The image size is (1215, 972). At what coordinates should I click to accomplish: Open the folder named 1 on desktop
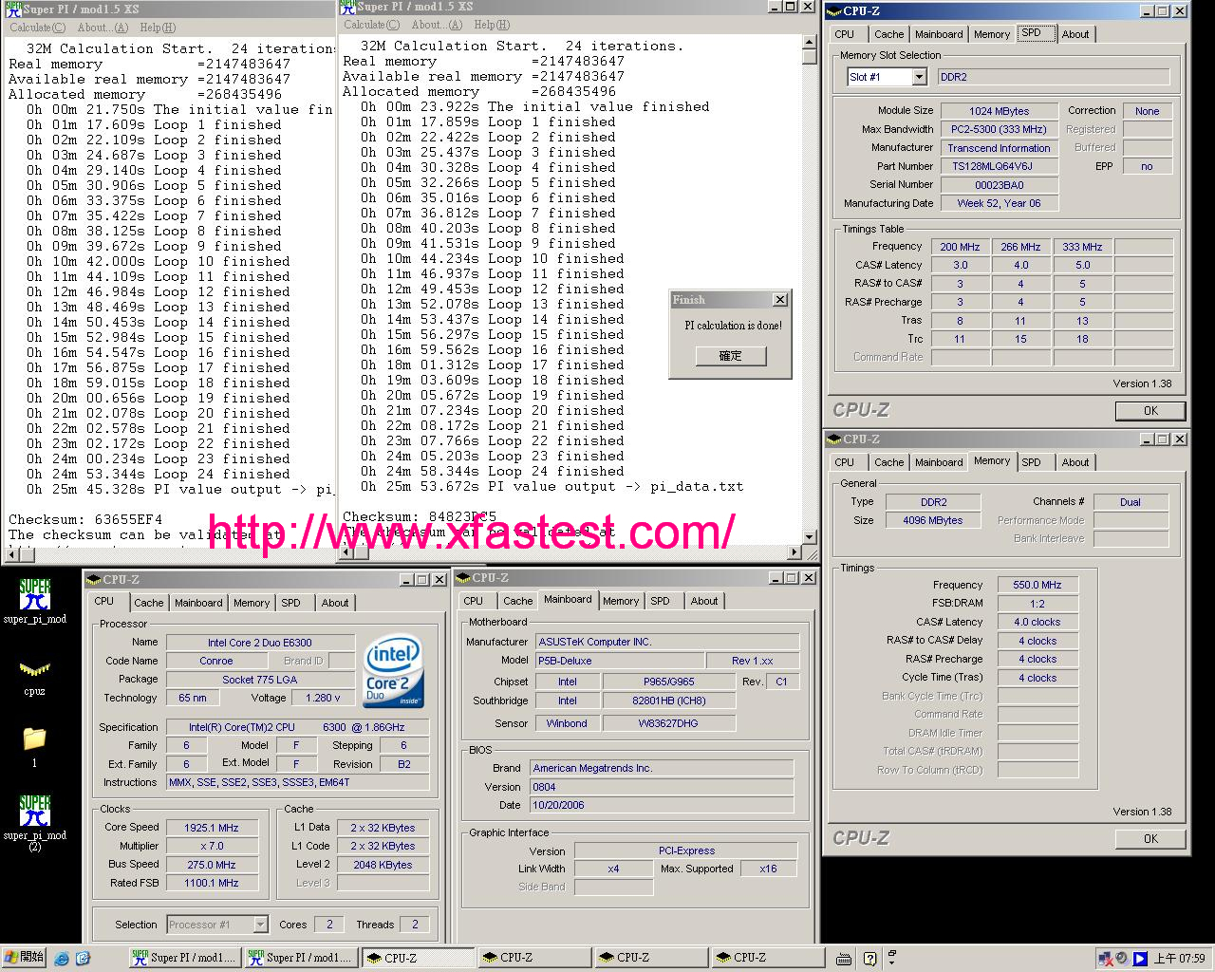[x=34, y=740]
